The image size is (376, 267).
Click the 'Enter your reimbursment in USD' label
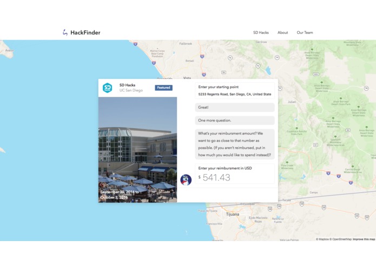point(225,168)
